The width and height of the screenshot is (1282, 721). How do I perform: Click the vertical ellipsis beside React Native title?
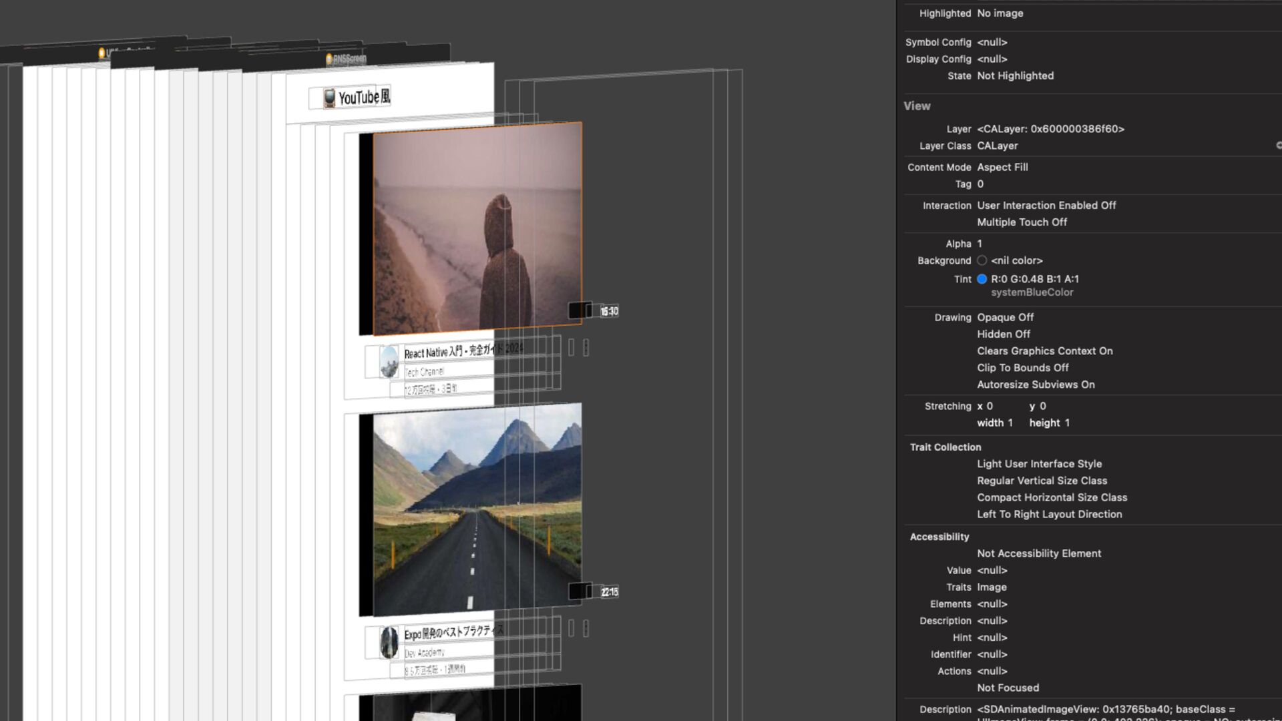click(x=586, y=347)
